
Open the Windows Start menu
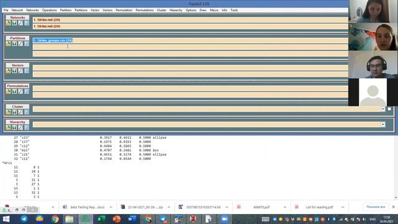6,219
